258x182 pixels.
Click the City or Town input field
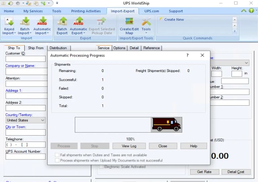[x=25, y=132]
